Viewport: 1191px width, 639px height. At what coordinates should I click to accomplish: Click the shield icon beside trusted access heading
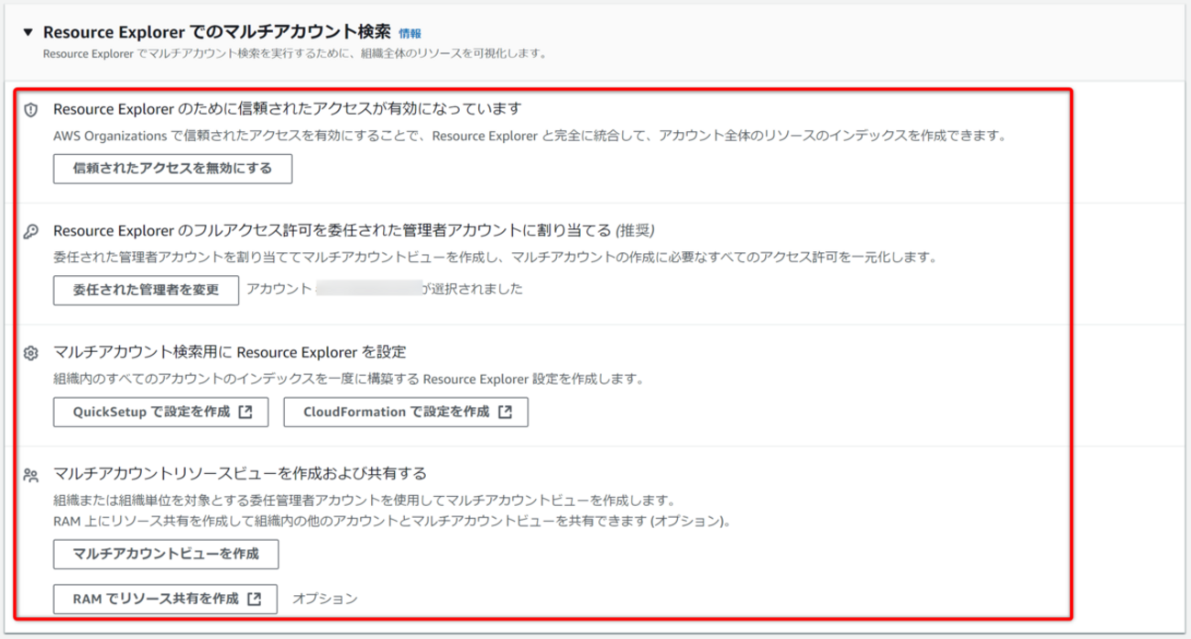click(x=30, y=110)
